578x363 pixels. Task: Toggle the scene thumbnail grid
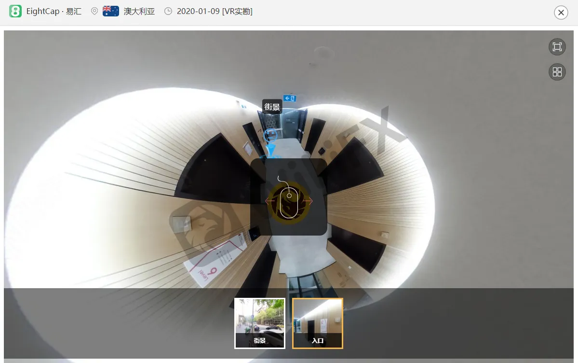click(557, 71)
